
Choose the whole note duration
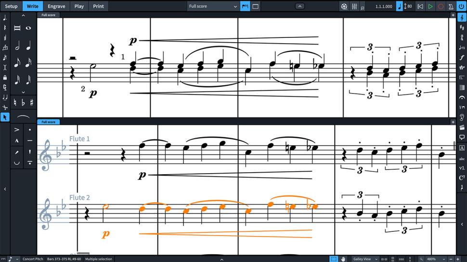pos(28,28)
